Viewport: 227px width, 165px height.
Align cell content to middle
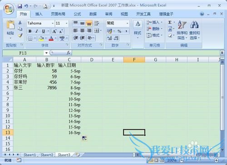(82, 23)
